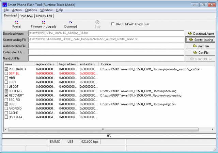This screenshot has width=218, height=153.
Task: Open the Window menu
Action: 46,10
